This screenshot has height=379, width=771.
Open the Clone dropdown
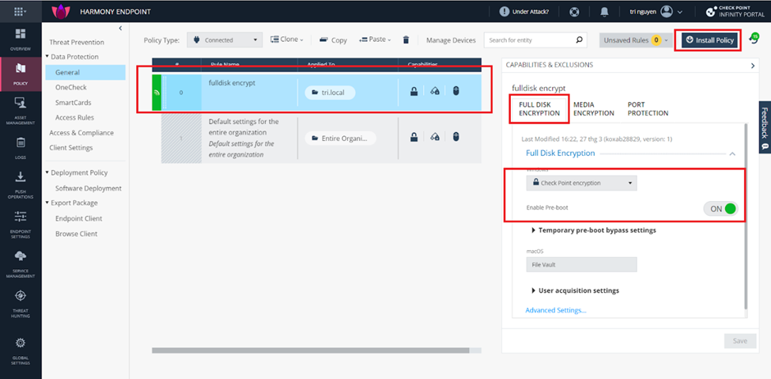287,40
